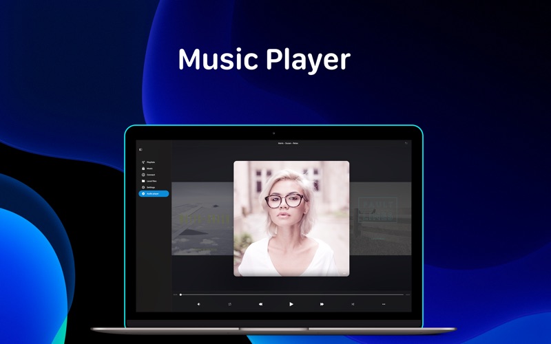The width and height of the screenshot is (551, 344).
Task: Click the middle of the seek bar
Action: coord(291,295)
